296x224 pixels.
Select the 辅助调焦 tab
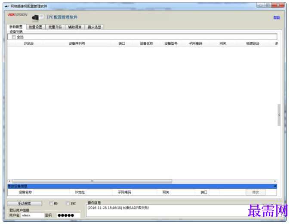[75, 27]
